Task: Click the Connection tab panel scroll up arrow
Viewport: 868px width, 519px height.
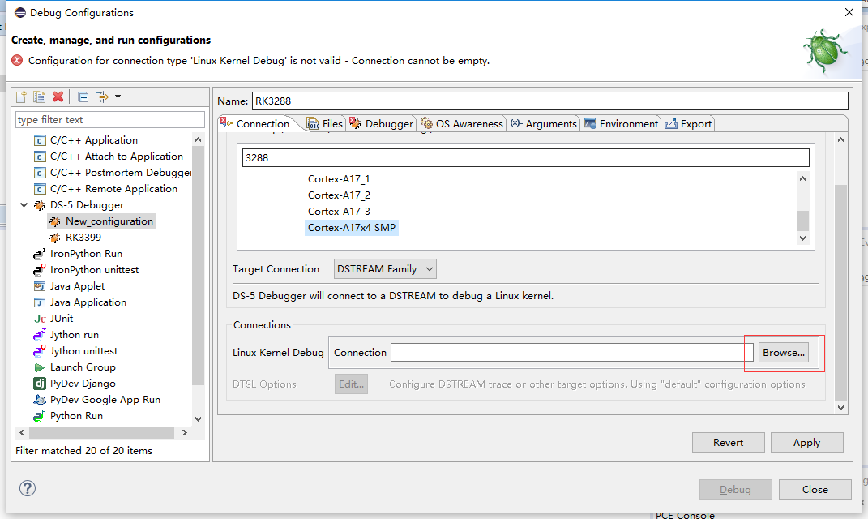Action: 840,139
